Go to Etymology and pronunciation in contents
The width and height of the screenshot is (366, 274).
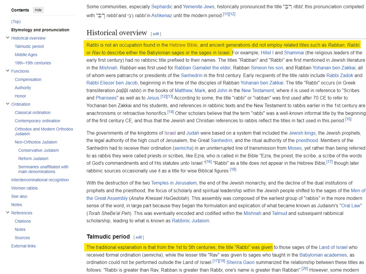[x=40, y=30]
